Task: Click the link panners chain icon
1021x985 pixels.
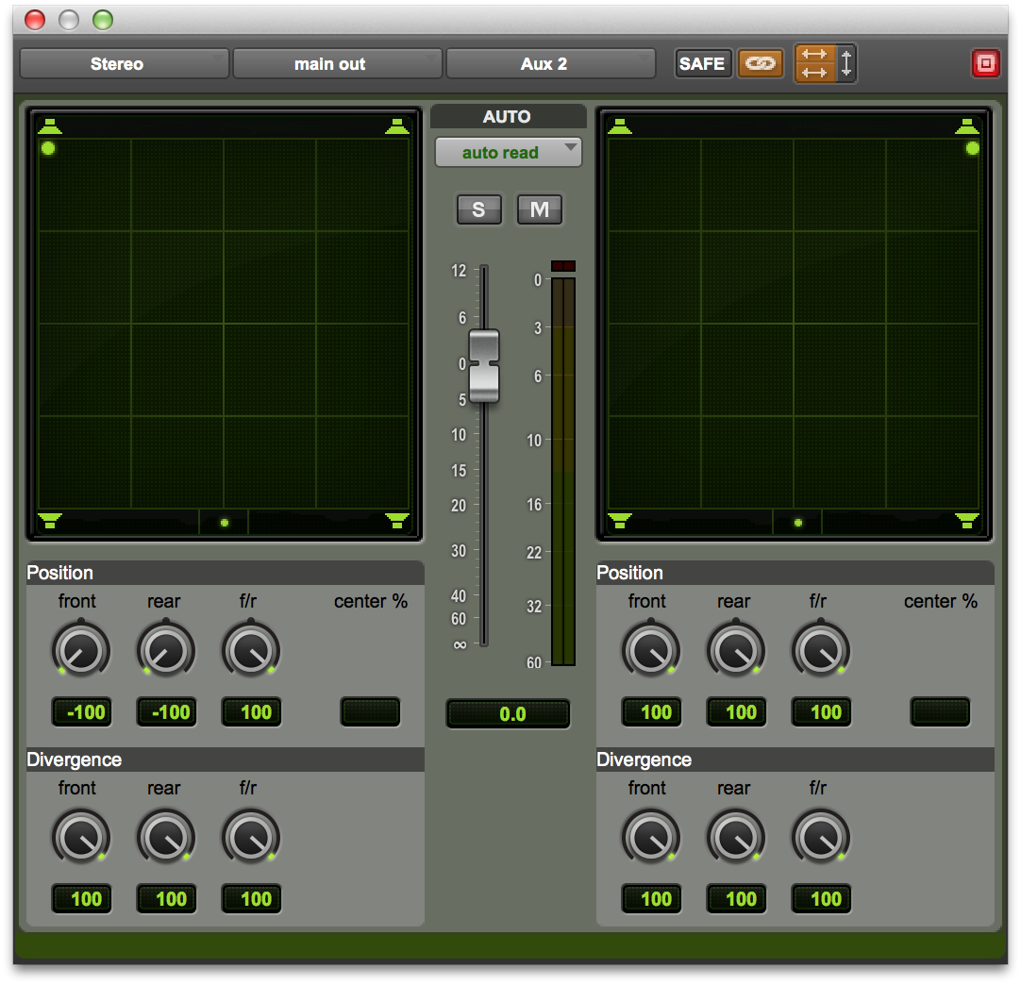Action: (x=760, y=64)
